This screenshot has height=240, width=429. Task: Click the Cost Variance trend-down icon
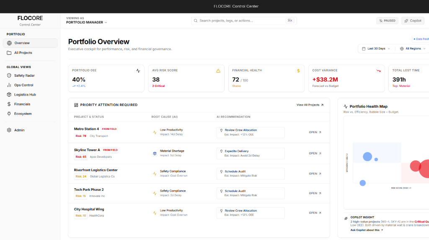coord(378,71)
